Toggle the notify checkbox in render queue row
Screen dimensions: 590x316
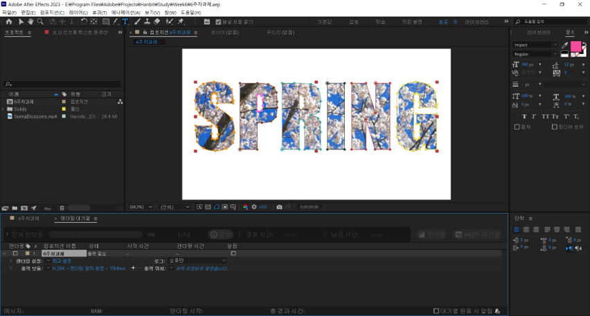pyautogui.click(x=233, y=254)
